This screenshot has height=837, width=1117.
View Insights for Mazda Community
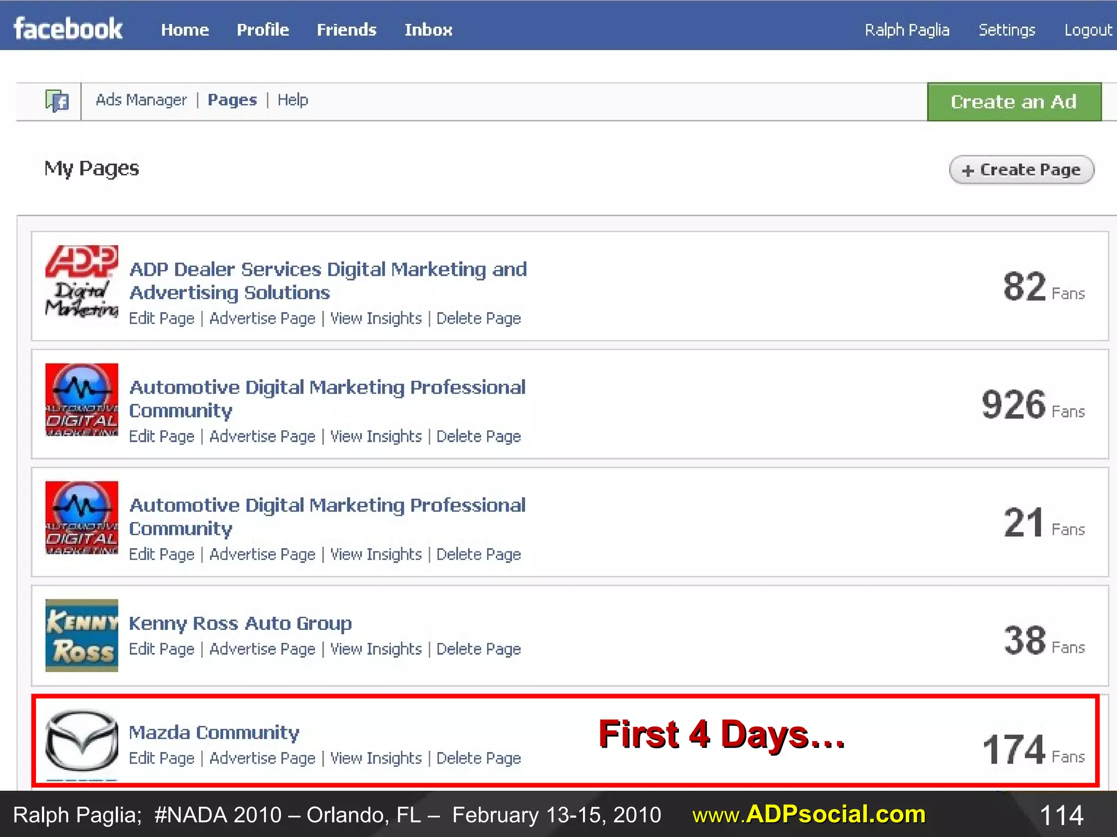pos(376,758)
